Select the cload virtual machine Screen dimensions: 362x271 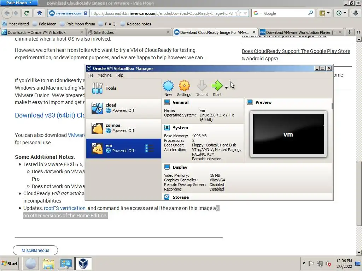pyautogui.click(x=123, y=108)
